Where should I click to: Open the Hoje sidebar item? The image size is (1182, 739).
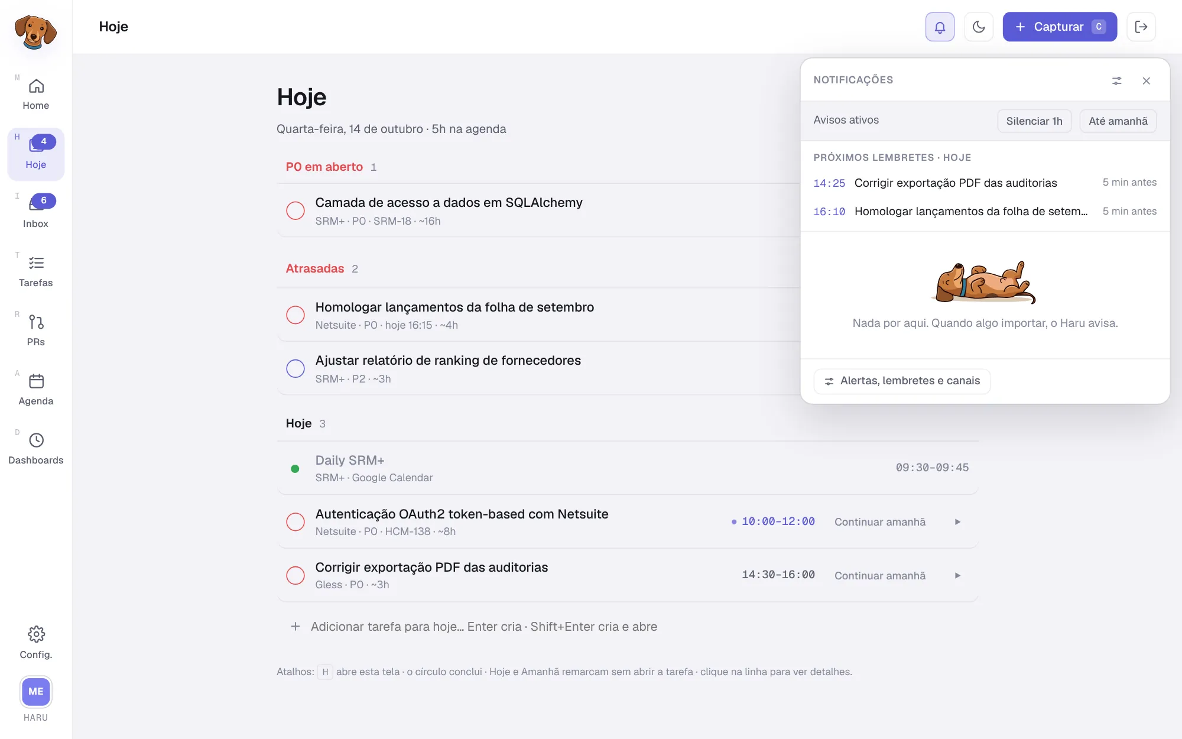pos(35,154)
